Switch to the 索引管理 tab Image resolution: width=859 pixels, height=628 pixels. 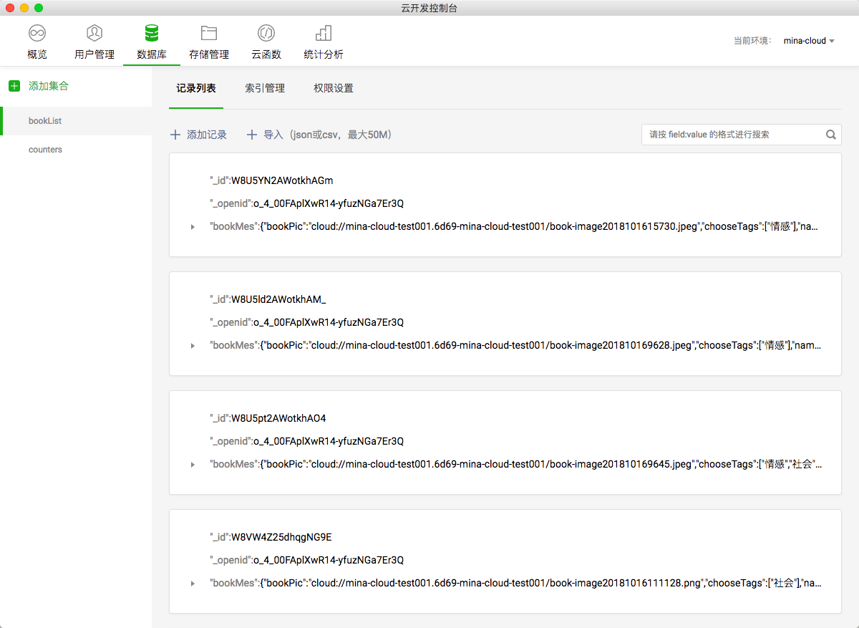[265, 89]
